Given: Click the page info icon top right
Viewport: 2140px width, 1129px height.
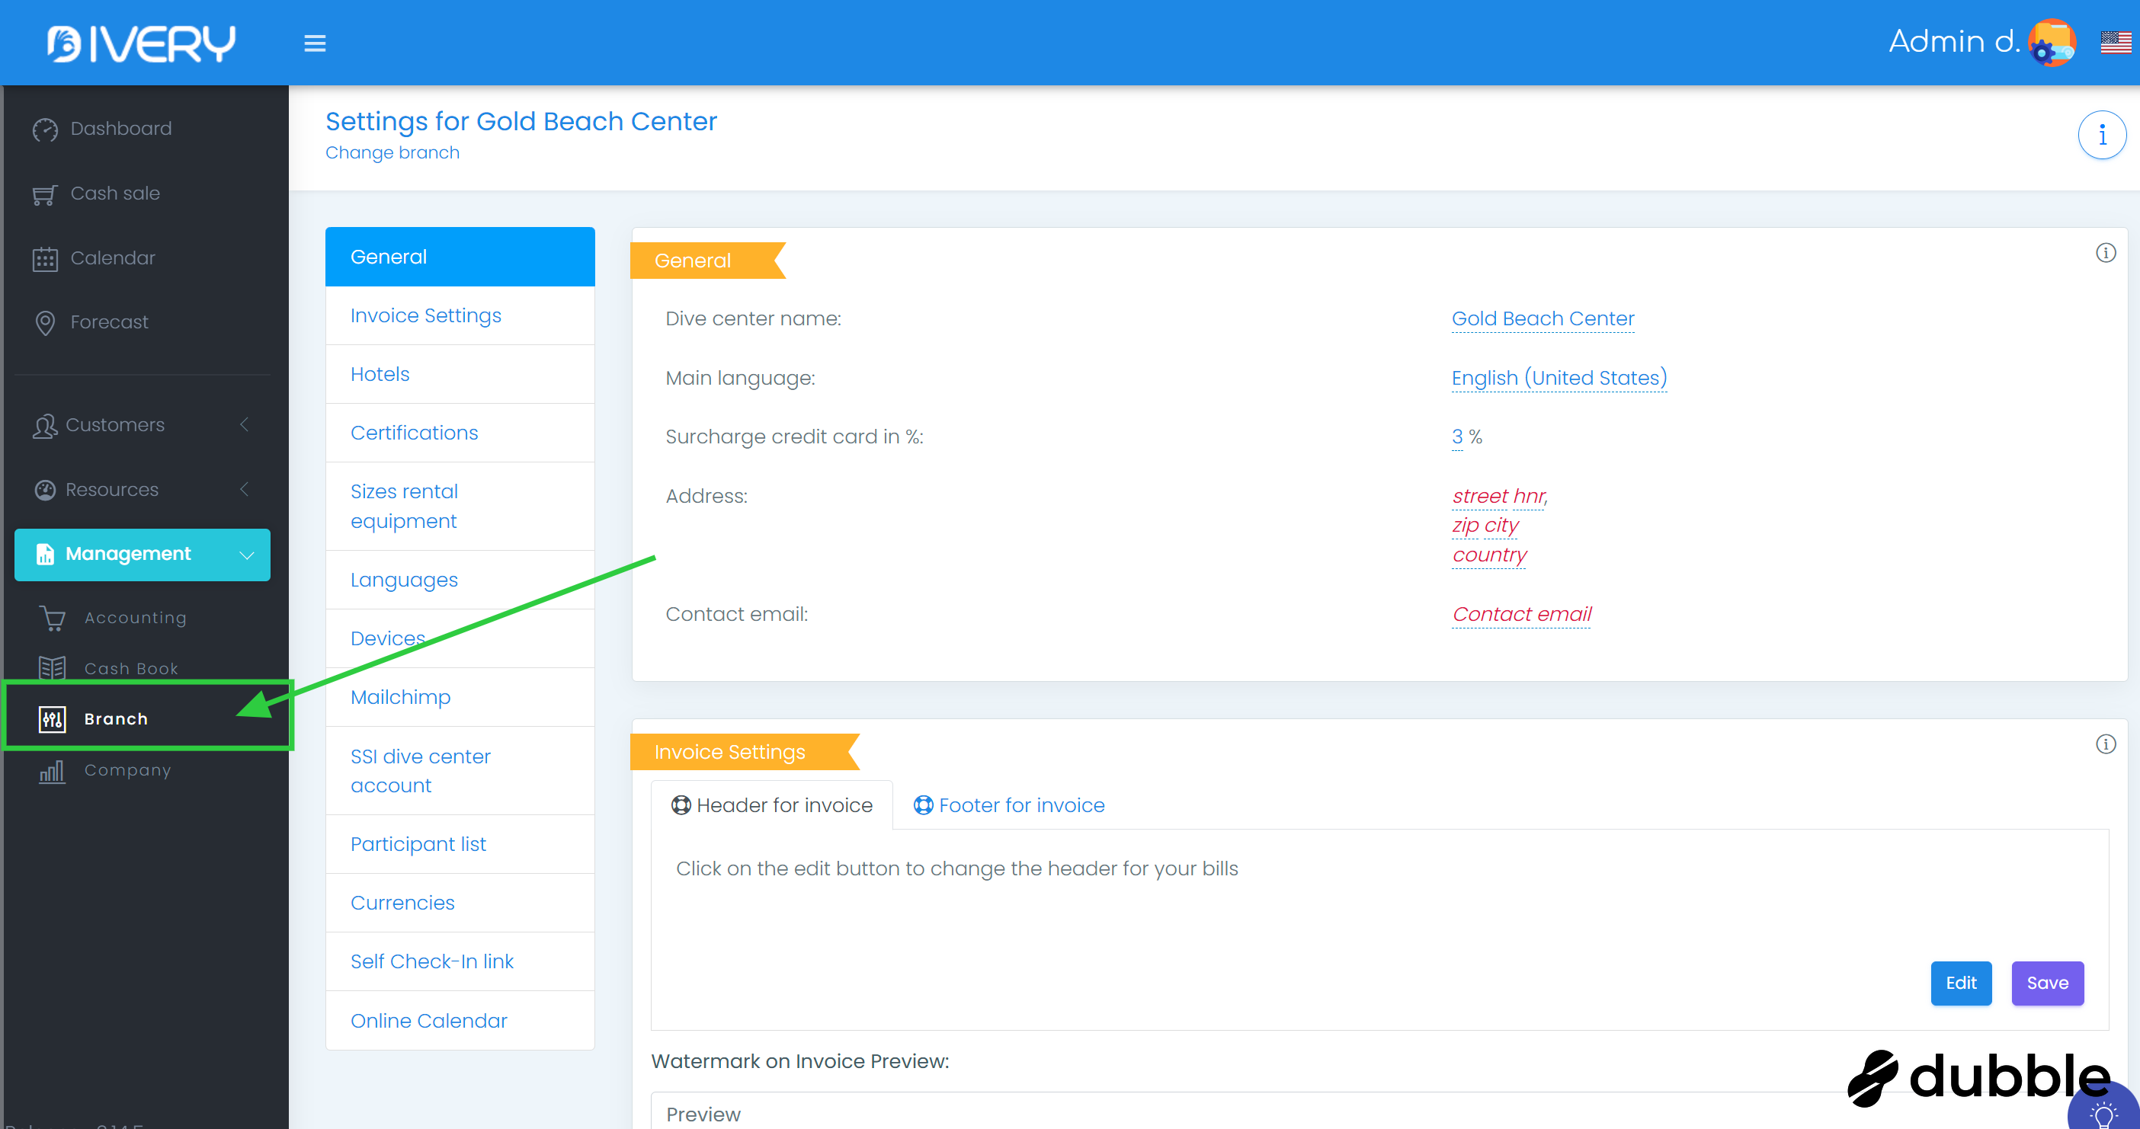Looking at the screenshot, I should 2101,136.
